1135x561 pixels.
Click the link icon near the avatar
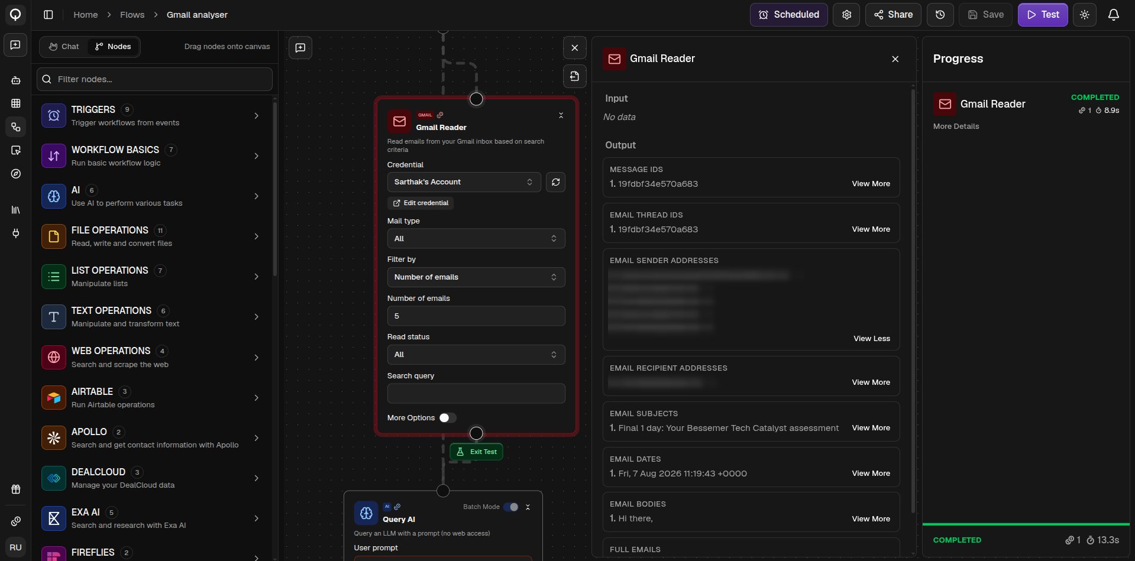(x=16, y=521)
